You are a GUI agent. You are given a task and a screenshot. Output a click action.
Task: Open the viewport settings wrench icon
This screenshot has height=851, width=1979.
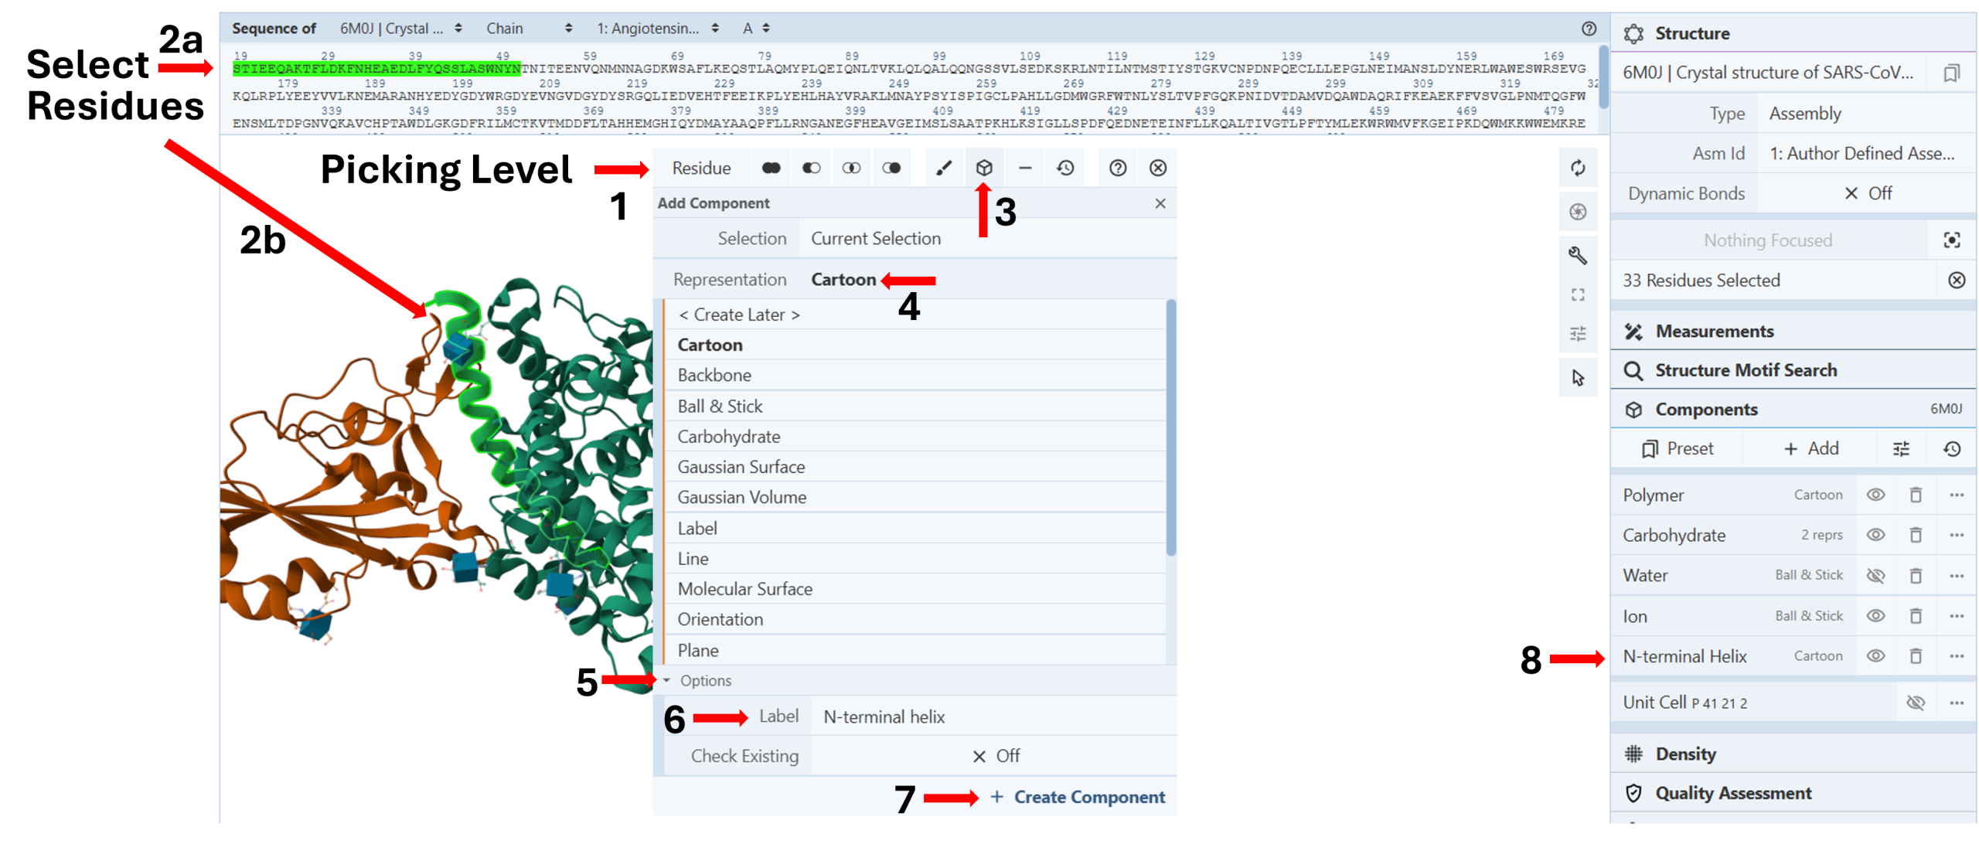click(x=1578, y=254)
